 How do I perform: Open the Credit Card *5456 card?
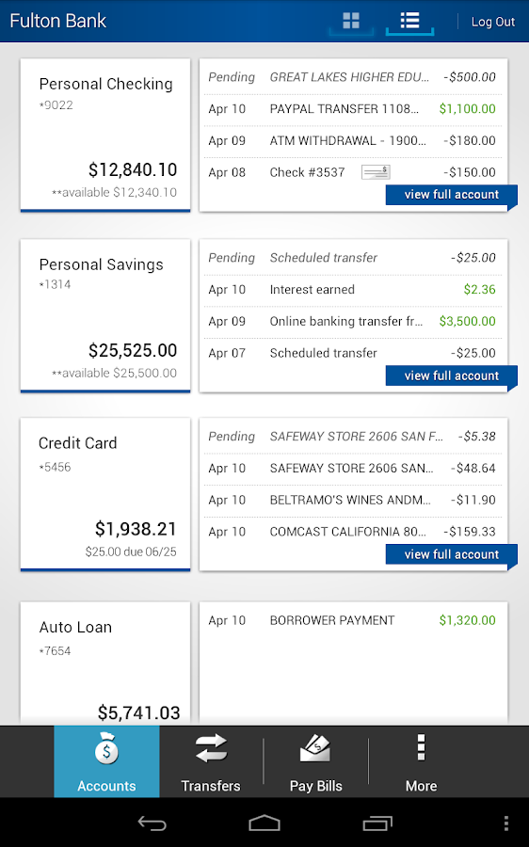(x=105, y=494)
